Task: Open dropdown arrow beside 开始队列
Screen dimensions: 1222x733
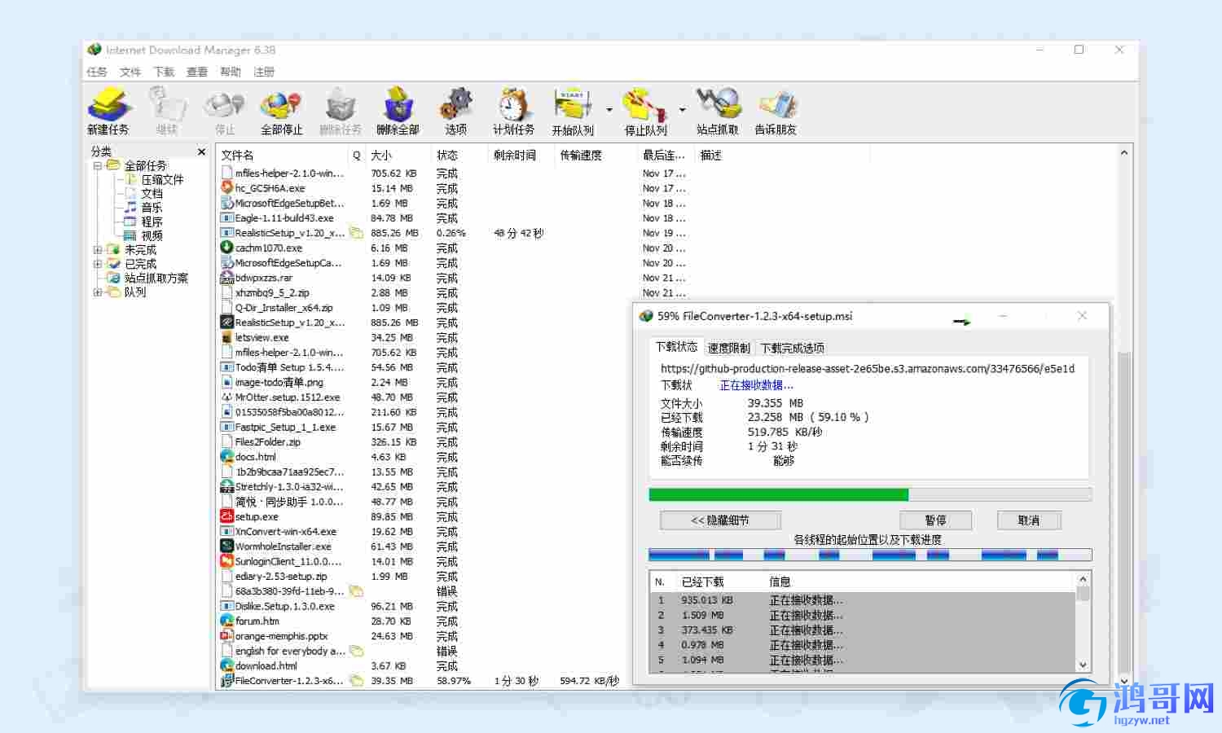Action: pos(609,110)
